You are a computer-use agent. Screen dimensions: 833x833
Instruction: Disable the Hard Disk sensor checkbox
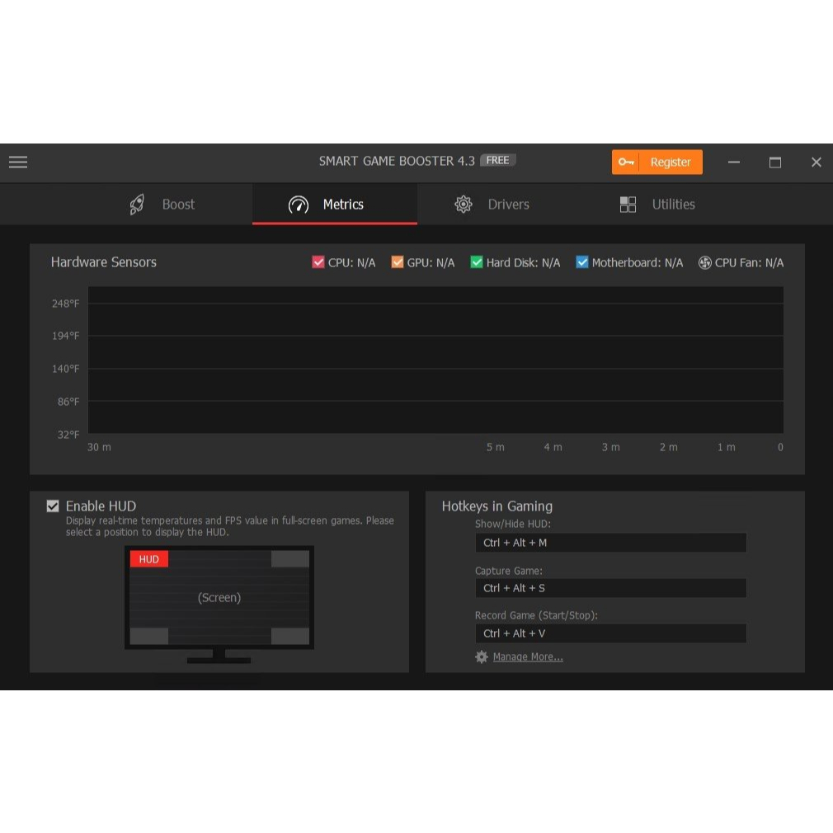click(477, 262)
